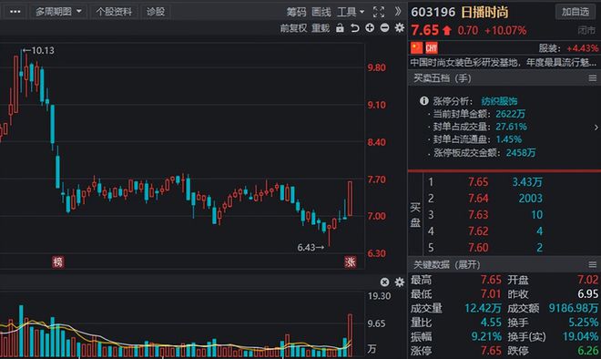Image resolution: width=601 pixels, height=359 pixels.
Task: Click the 量比 value 4.55
Action: [491, 323]
